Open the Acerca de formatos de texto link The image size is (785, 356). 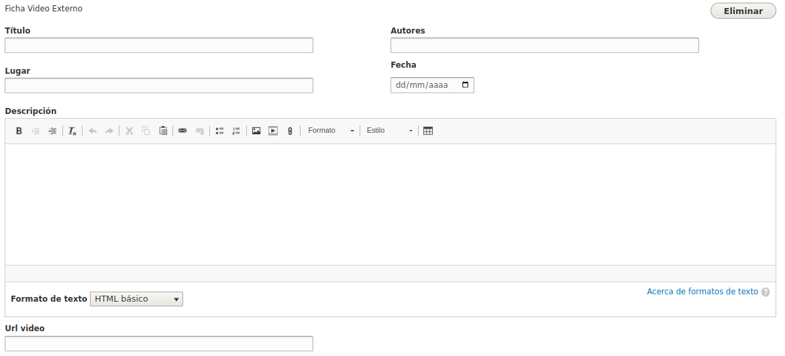point(702,292)
